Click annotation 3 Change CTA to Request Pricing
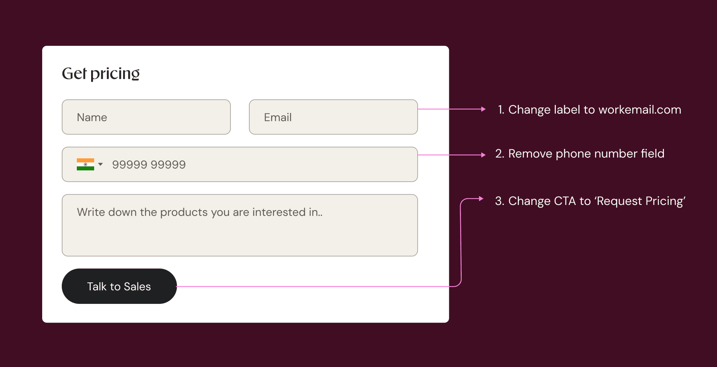This screenshot has height=367, width=717. click(x=590, y=201)
